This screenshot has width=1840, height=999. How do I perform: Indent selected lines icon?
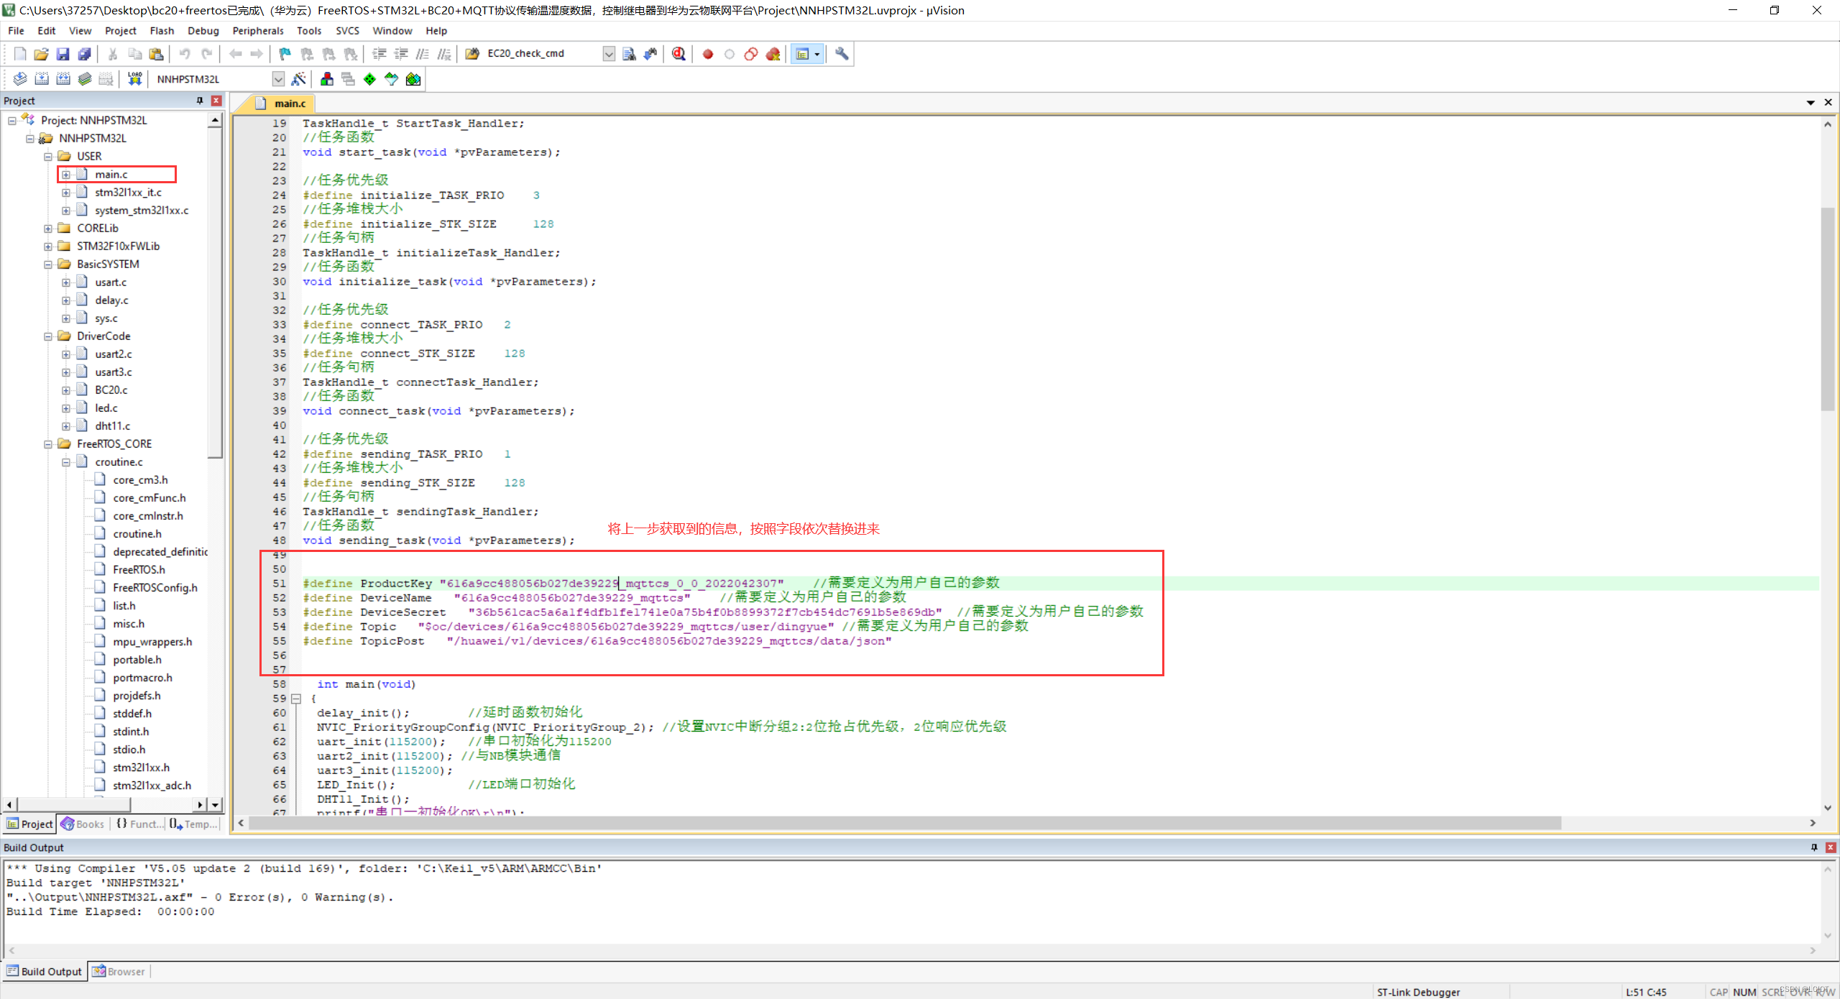(x=379, y=54)
